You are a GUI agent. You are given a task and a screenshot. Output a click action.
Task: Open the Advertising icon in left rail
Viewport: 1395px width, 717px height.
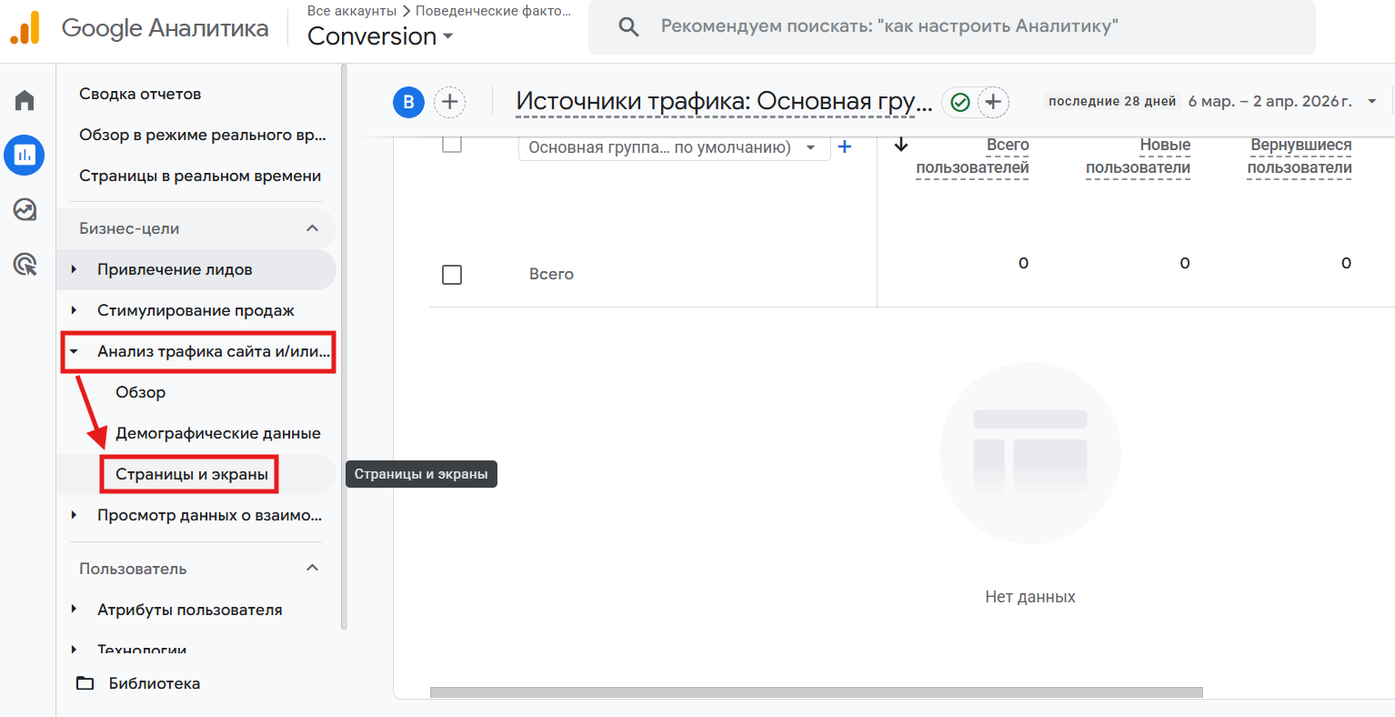click(24, 262)
